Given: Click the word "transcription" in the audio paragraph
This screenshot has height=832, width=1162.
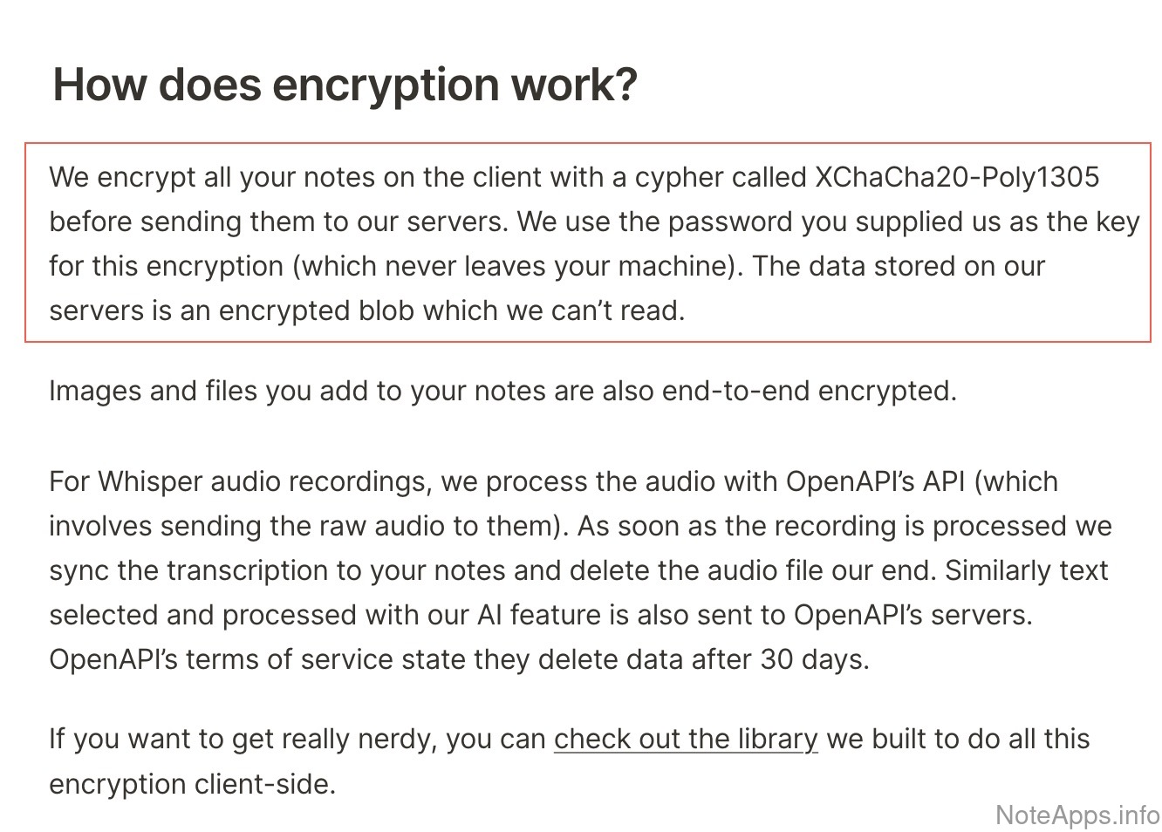Looking at the screenshot, I should 263,569.
